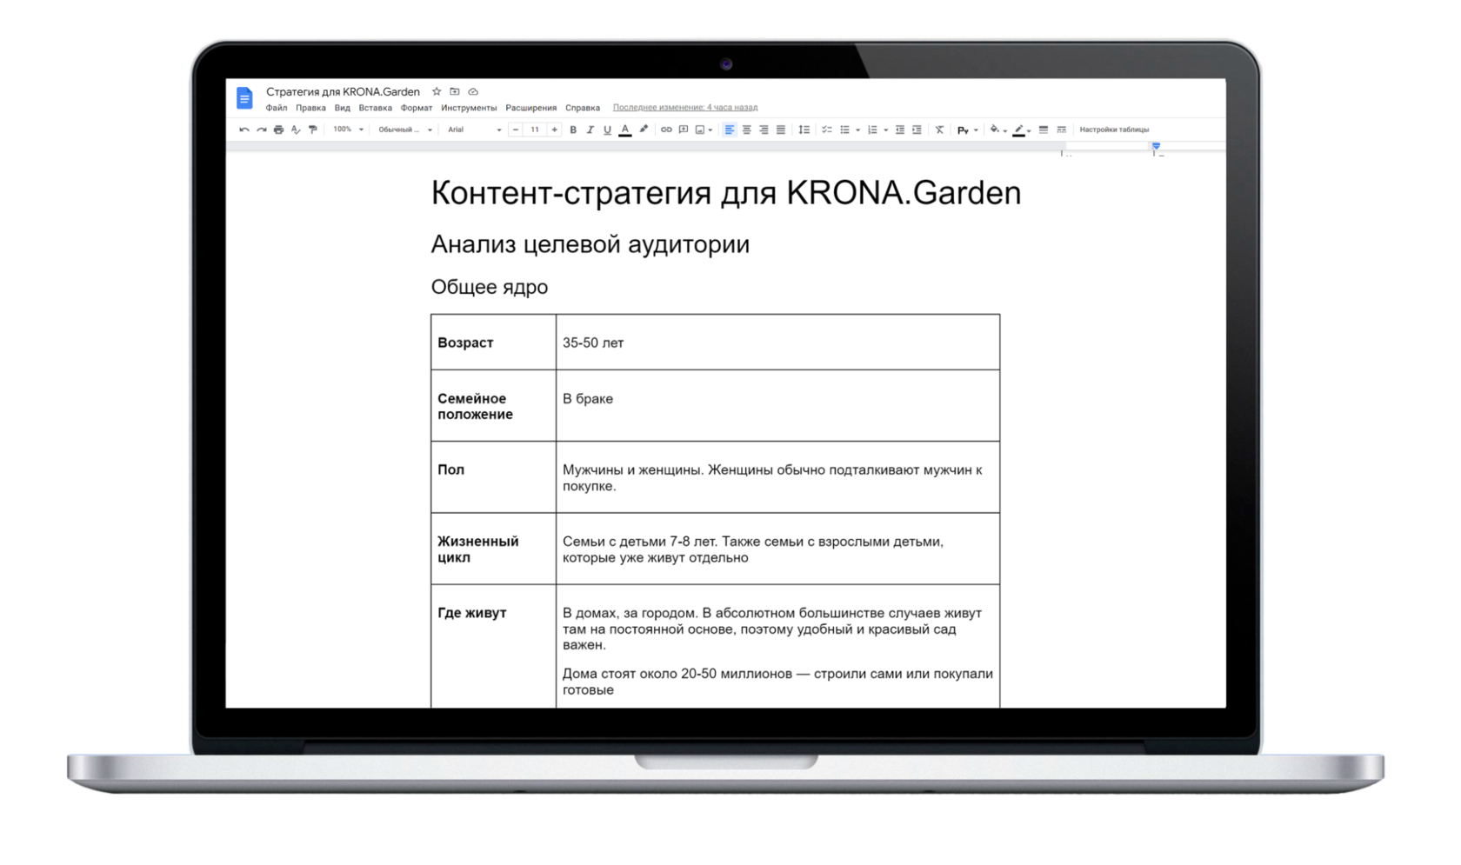Open the Формат menu

click(416, 108)
